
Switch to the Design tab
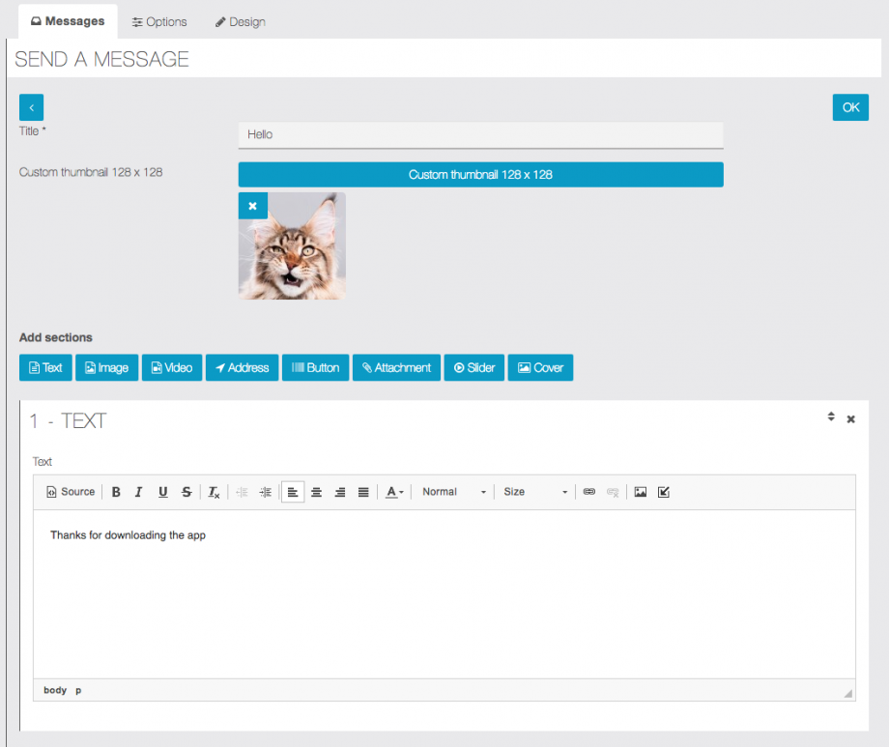(240, 21)
